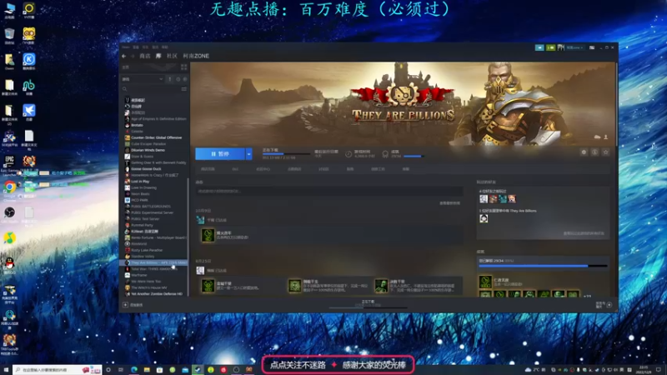Select Yet Another Zombie Defense HD
Viewport: 667px width, 375px height.
[x=153, y=294]
